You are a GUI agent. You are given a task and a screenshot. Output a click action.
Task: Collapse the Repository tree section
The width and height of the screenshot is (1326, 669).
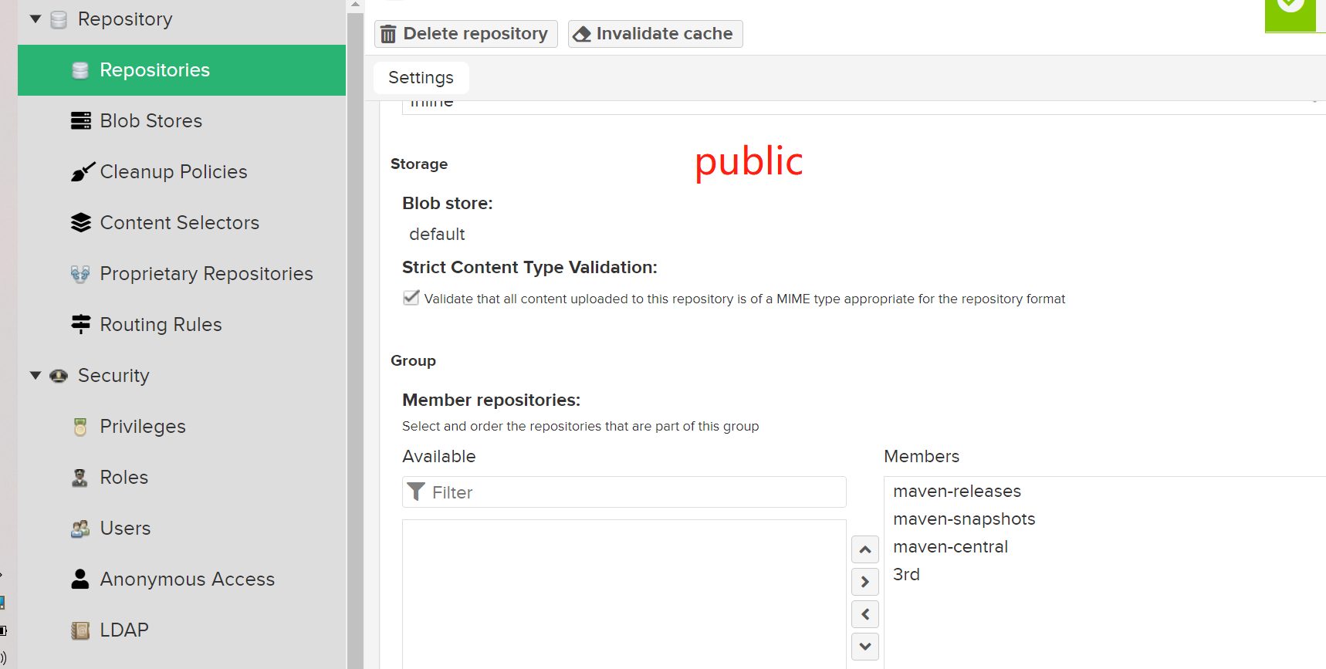click(x=36, y=19)
